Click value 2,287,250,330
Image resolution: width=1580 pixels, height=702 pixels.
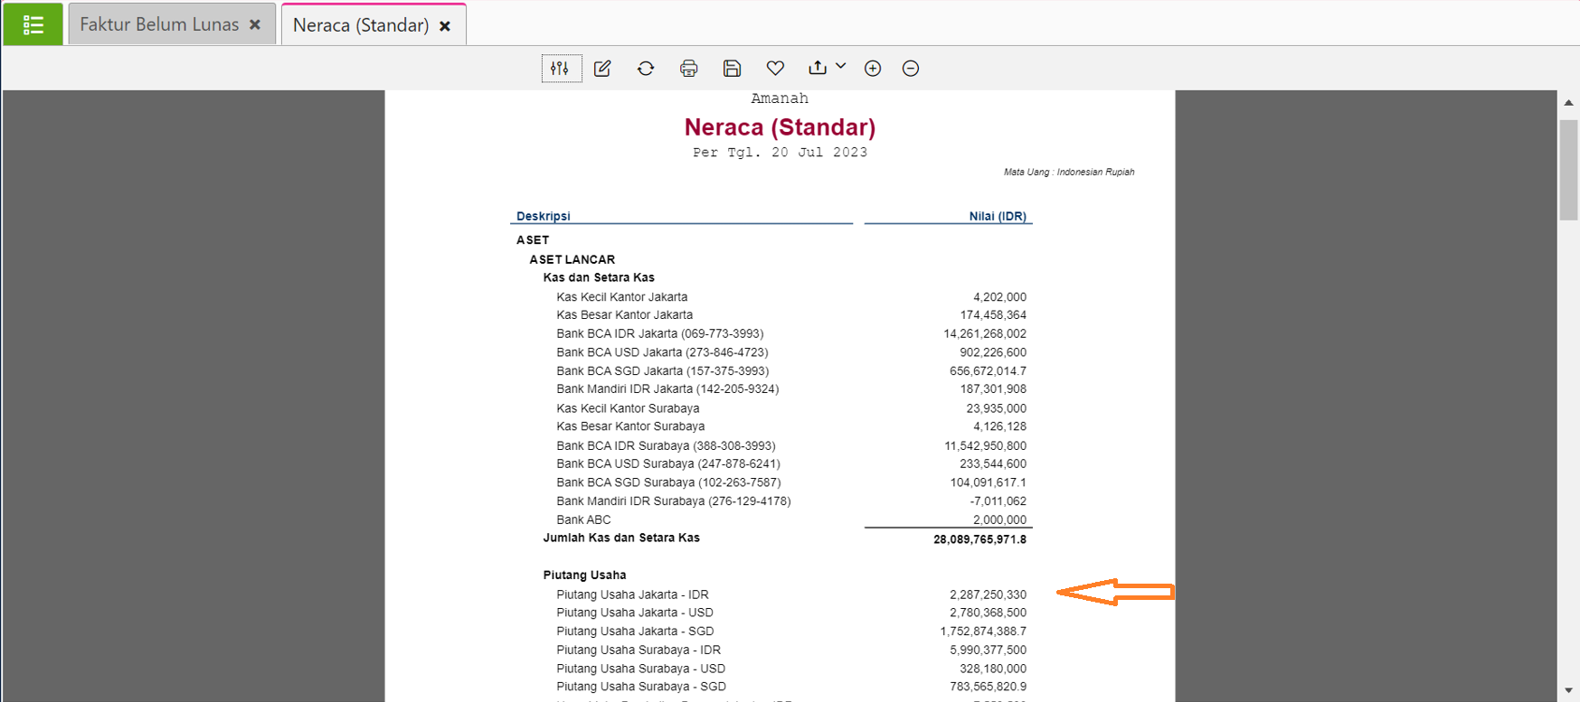click(x=988, y=594)
